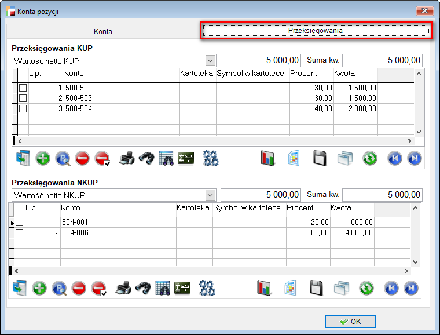Check the box for account 504-006

tap(20, 232)
